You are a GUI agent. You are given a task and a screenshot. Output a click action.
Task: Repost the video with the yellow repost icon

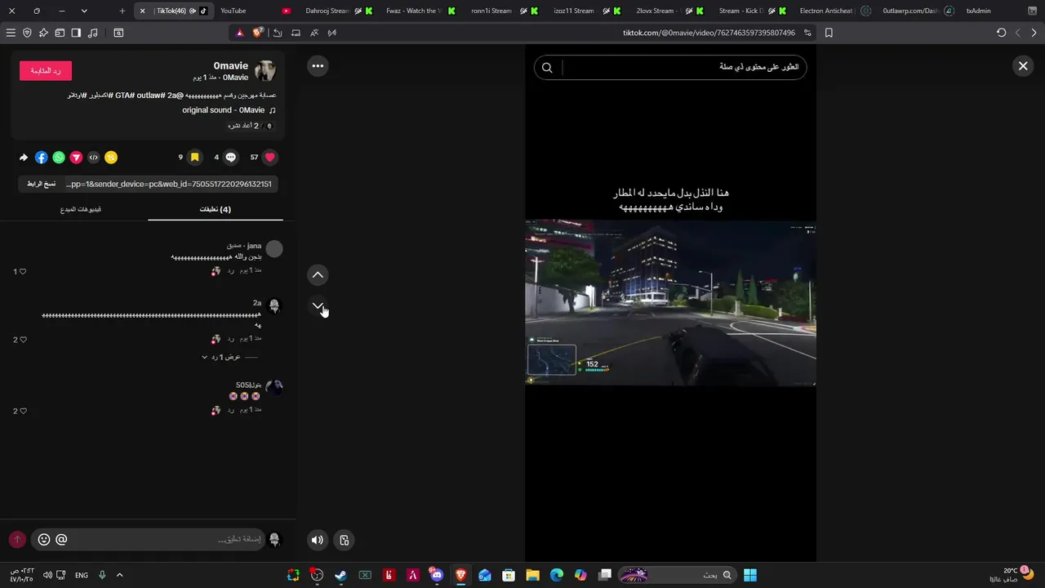tap(111, 158)
